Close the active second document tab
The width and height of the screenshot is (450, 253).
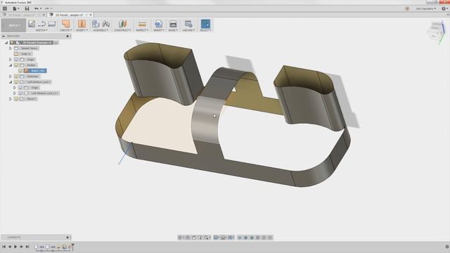tap(91, 15)
